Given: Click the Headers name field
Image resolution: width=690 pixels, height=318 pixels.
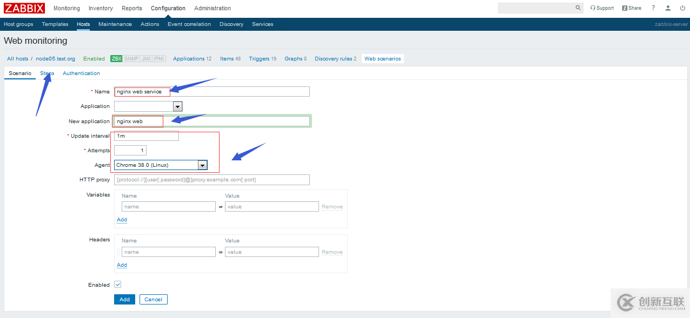Looking at the screenshot, I should (169, 252).
